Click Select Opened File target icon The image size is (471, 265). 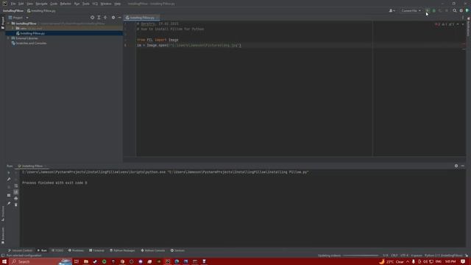92,18
